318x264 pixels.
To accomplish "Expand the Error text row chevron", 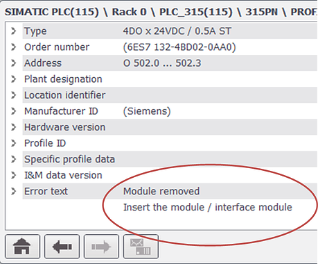I will click(14, 191).
